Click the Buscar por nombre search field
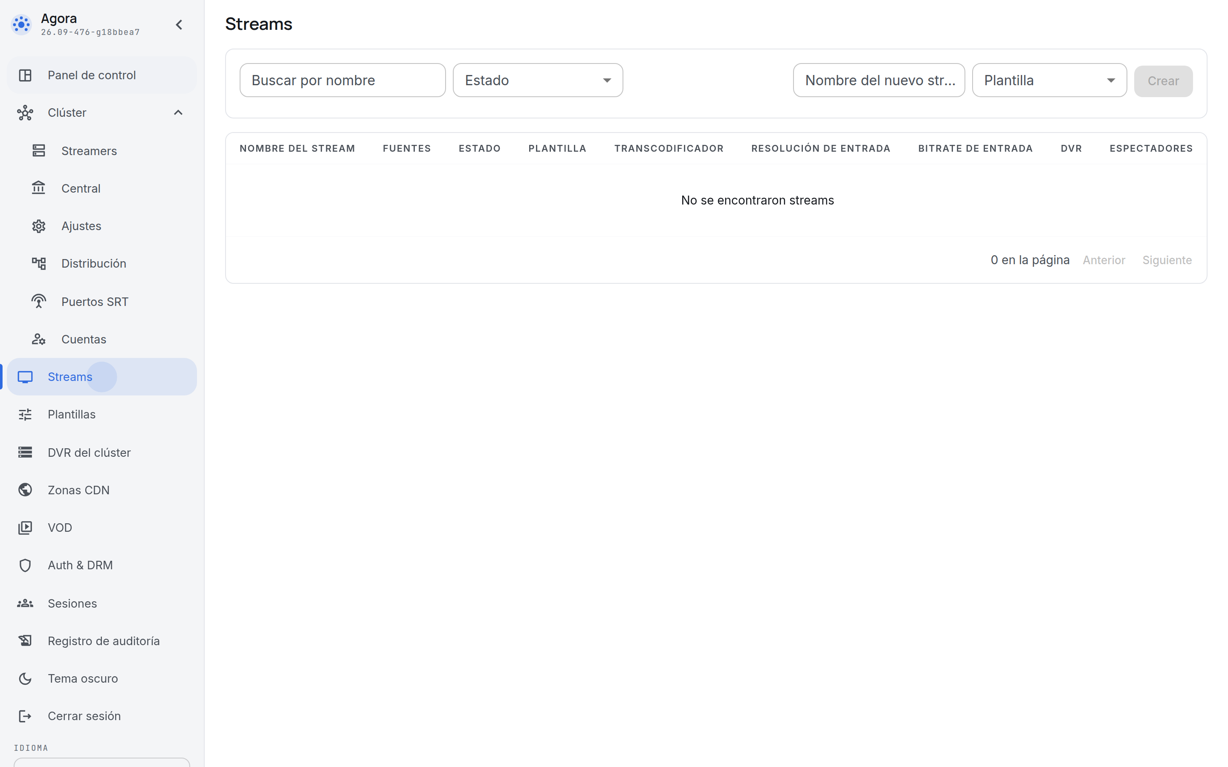 pos(342,80)
